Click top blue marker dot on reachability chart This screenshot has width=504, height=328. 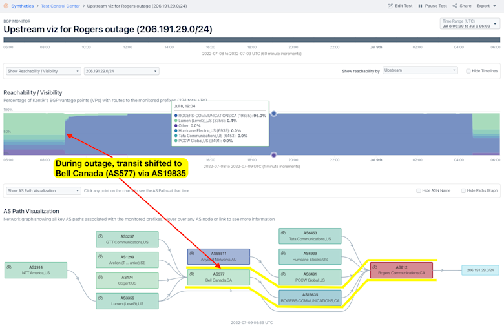point(273,114)
